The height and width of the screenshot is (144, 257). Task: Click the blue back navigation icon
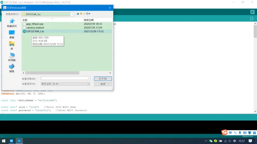pos(78,14)
